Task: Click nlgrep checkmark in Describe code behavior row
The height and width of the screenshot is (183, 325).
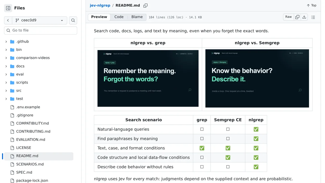Action: click(256, 167)
